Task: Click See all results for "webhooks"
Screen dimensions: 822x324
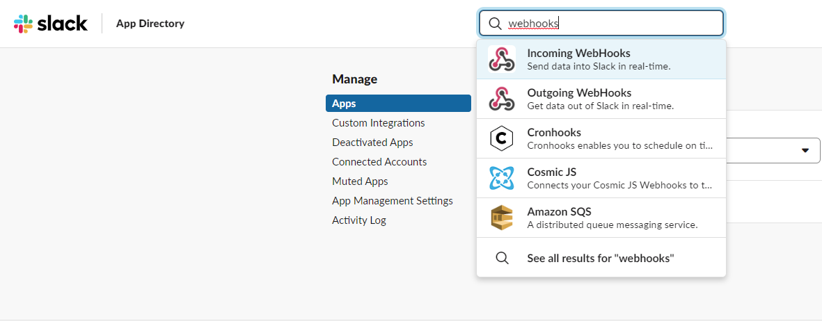Action: tap(601, 258)
